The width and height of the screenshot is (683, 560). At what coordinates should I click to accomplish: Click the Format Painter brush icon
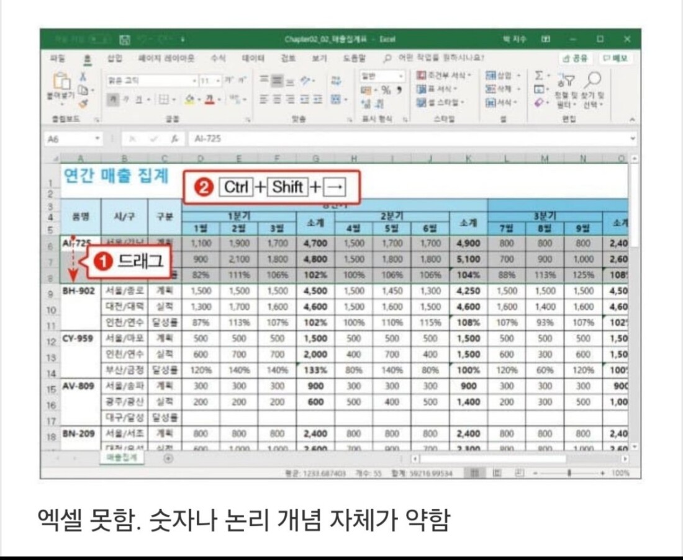[83, 104]
